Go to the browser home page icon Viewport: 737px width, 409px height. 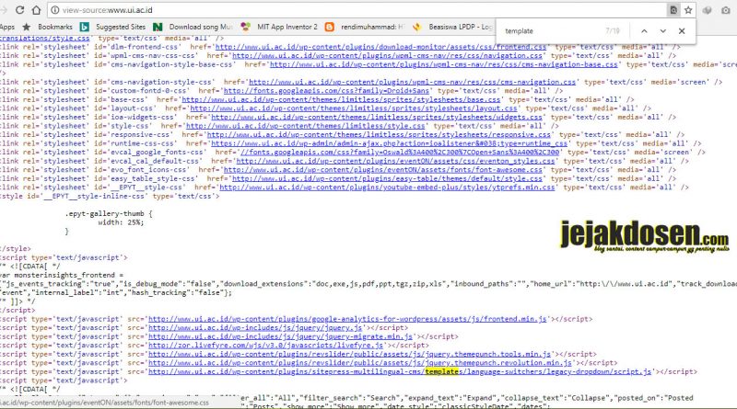tap(36, 10)
